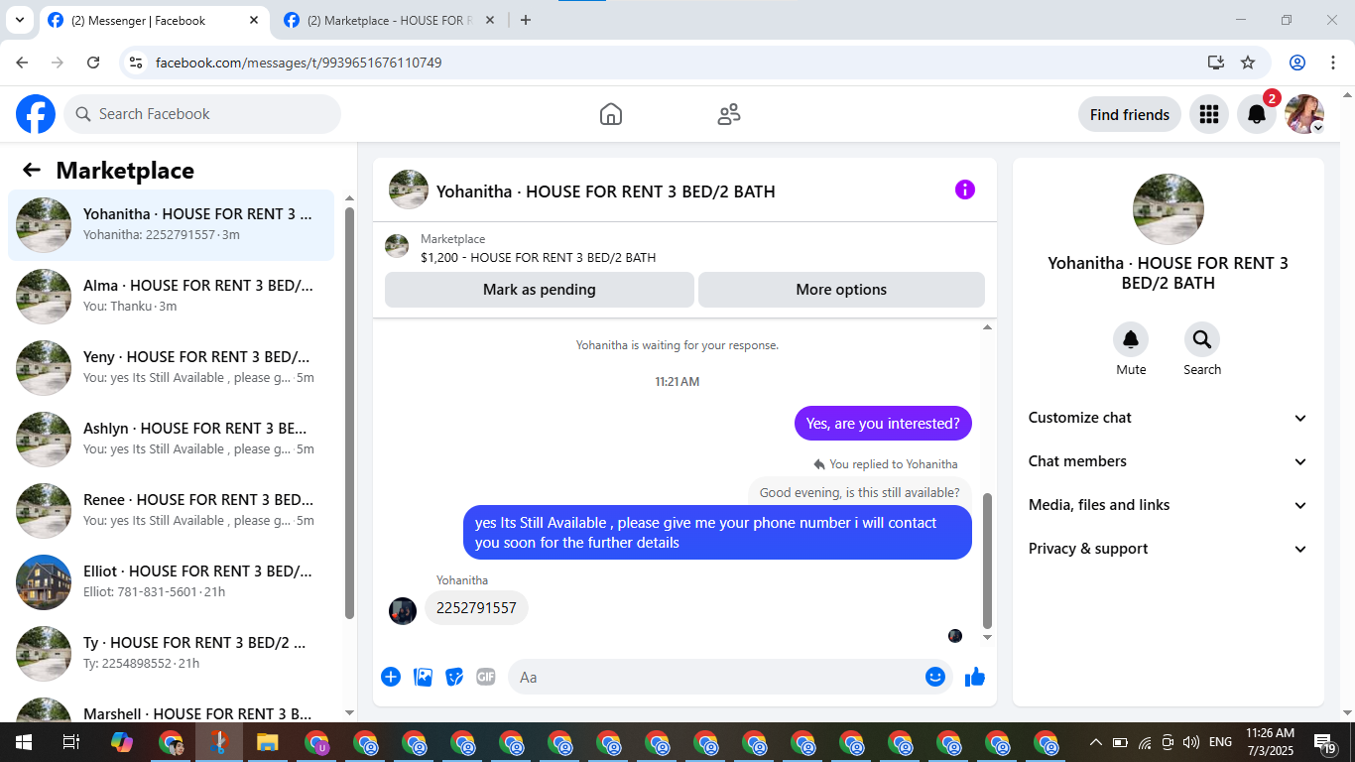Open the notifications bell

[x=1257, y=114]
